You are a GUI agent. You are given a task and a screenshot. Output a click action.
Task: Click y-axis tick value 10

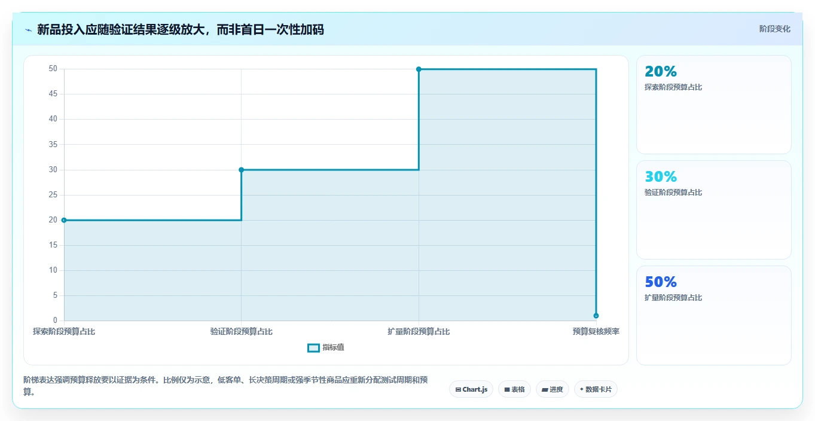pyautogui.click(x=53, y=270)
